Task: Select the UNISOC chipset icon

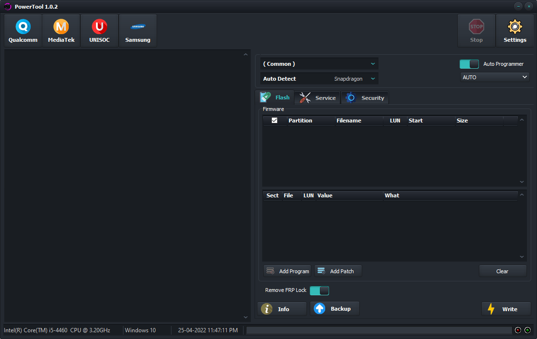Action: pyautogui.click(x=99, y=30)
